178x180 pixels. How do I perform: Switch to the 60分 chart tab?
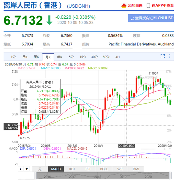pyautogui.click(x=106, y=57)
